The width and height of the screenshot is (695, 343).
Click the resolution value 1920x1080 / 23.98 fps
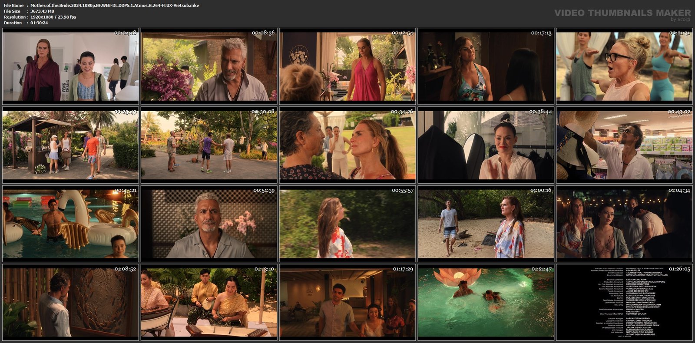coord(53,17)
